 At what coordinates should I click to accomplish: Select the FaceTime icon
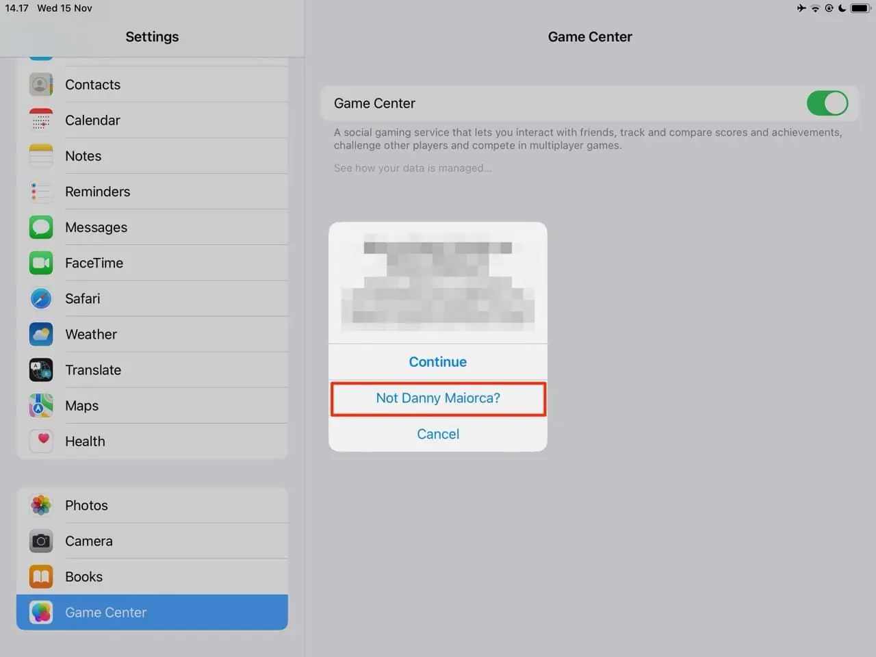[40, 263]
